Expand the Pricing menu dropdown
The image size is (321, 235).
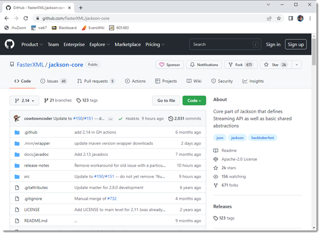click(155, 44)
